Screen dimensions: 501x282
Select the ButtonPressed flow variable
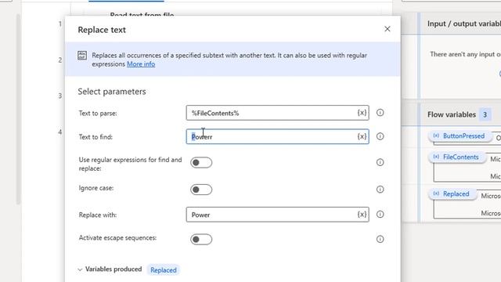point(460,136)
